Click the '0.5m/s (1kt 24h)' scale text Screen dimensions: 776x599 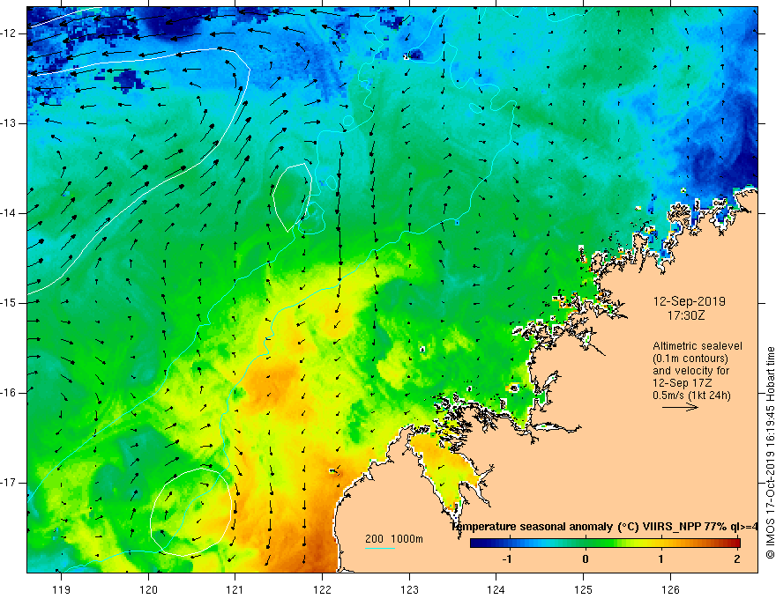[x=691, y=396]
